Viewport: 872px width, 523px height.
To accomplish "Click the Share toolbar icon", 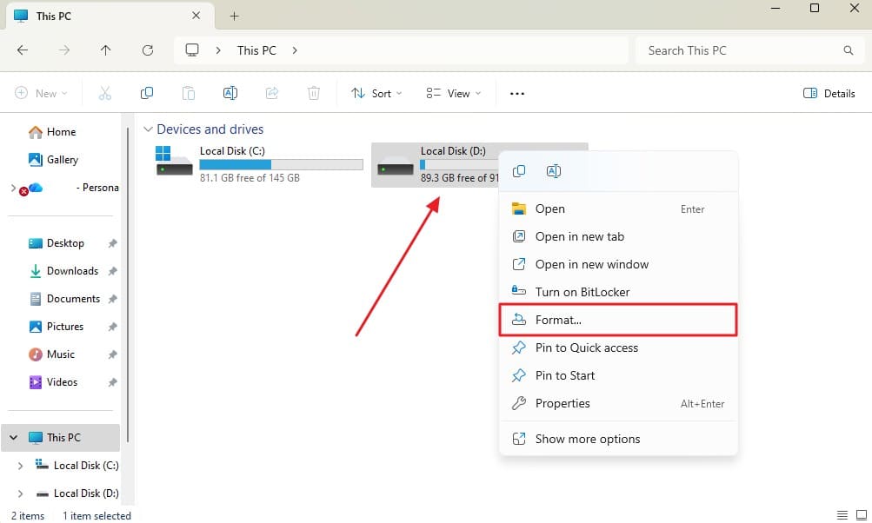I will [x=272, y=93].
